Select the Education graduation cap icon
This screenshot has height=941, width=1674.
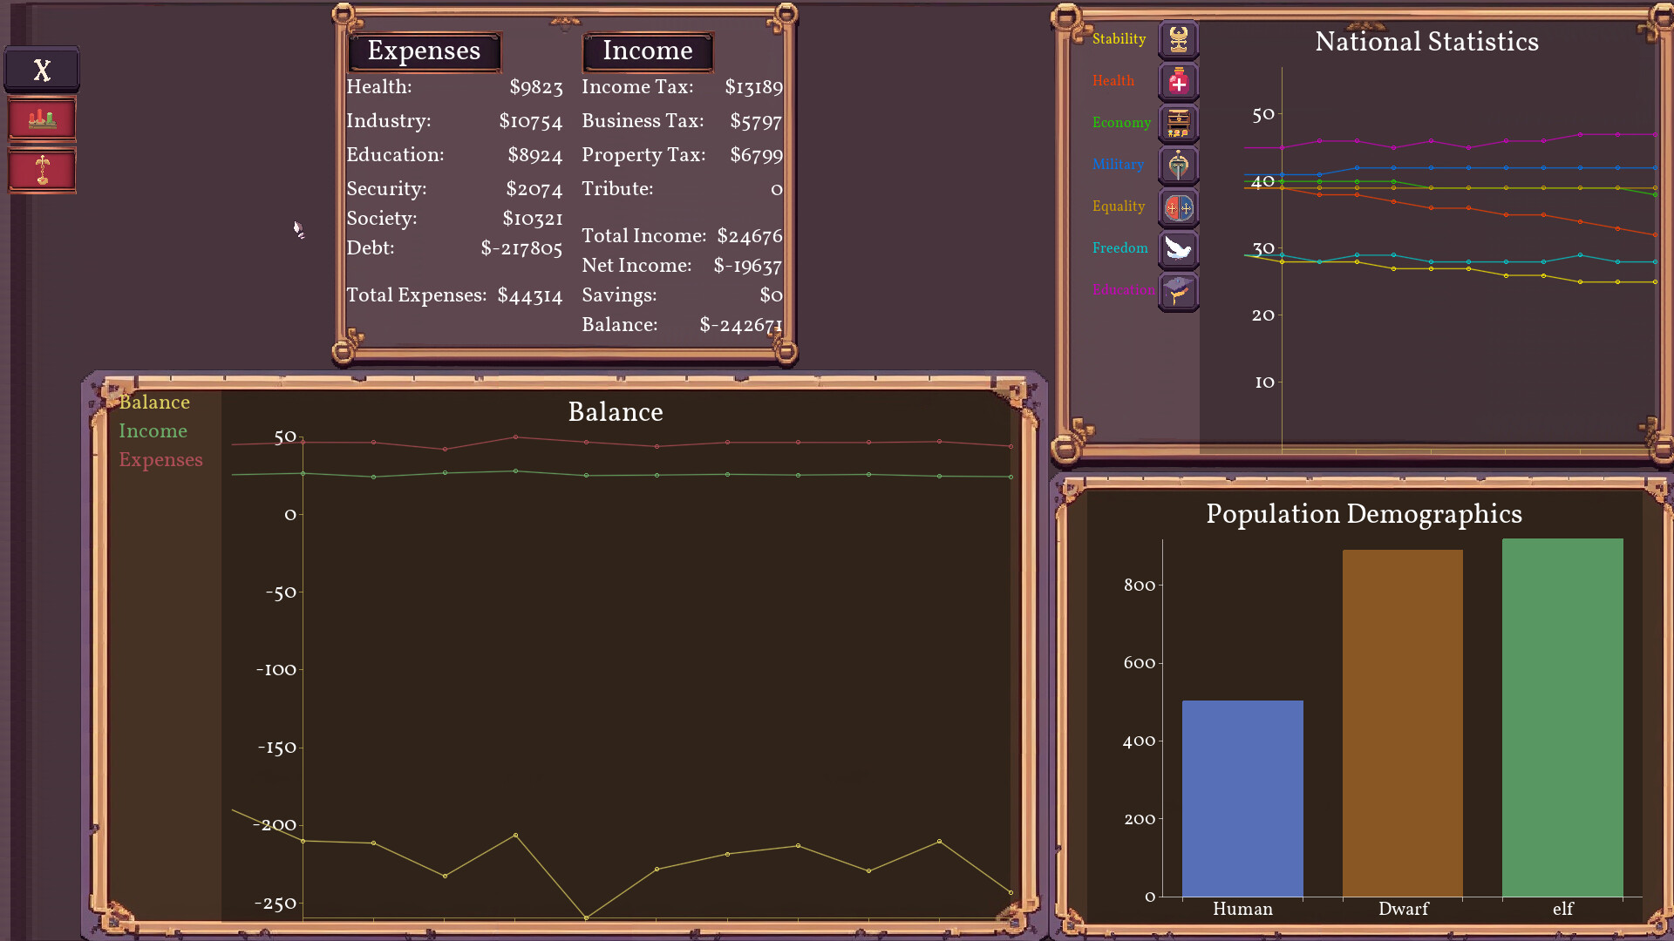1179,291
